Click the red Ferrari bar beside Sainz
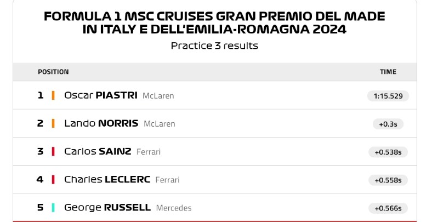Screen dimensions: 438x222 click(x=53, y=151)
